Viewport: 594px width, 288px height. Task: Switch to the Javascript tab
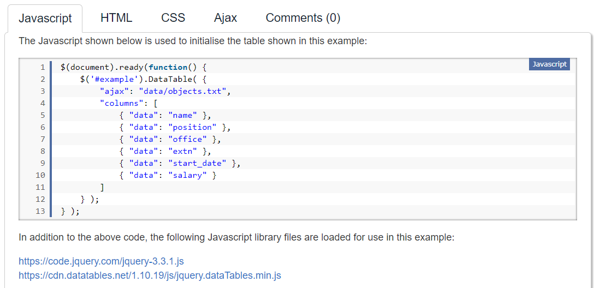click(x=45, y=18)
